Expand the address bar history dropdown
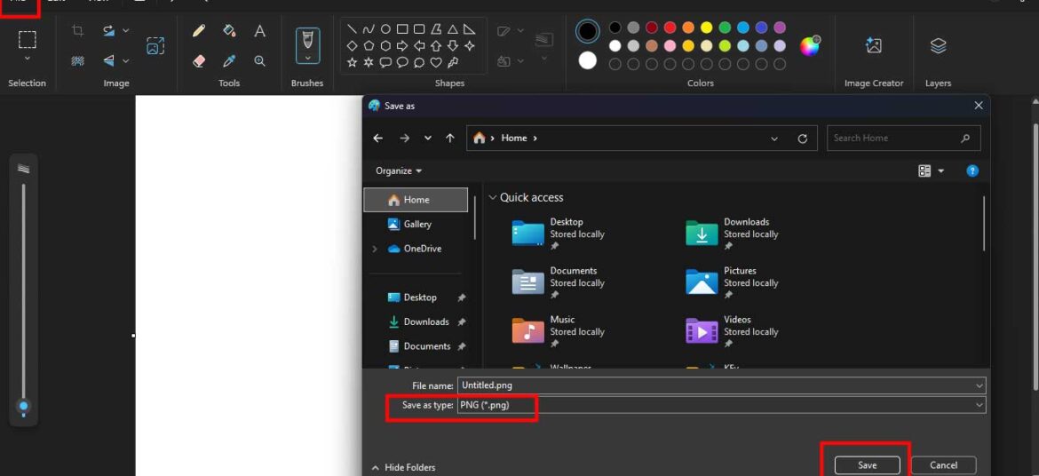Screen dimensions: 1039x476 (774, 139)
